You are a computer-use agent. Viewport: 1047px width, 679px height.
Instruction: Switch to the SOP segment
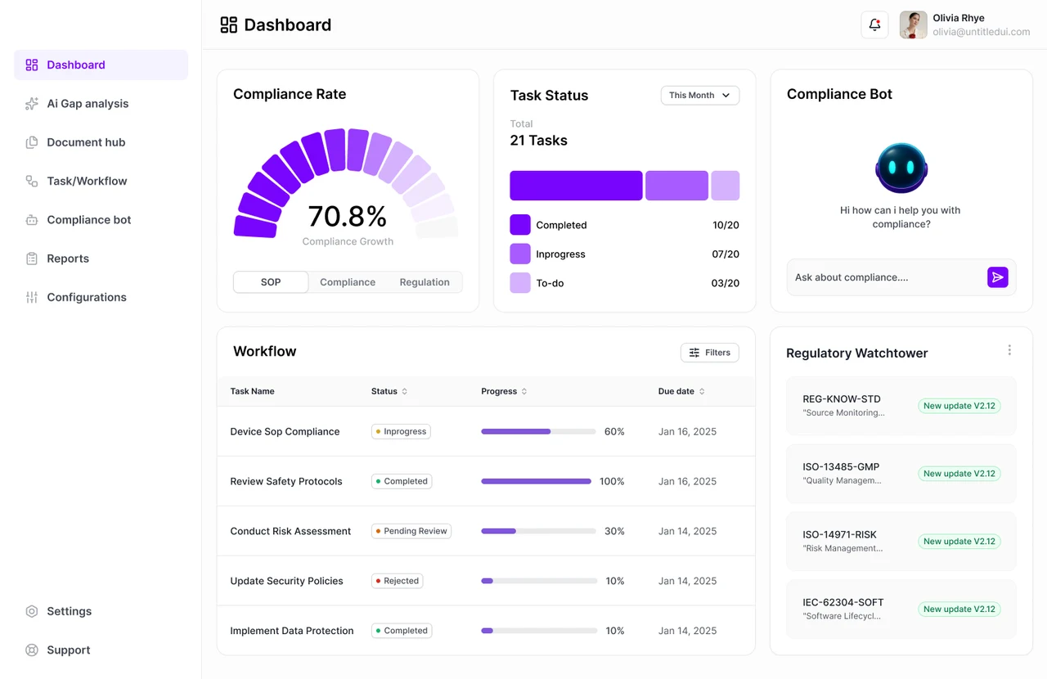click(x=271, y=282)
